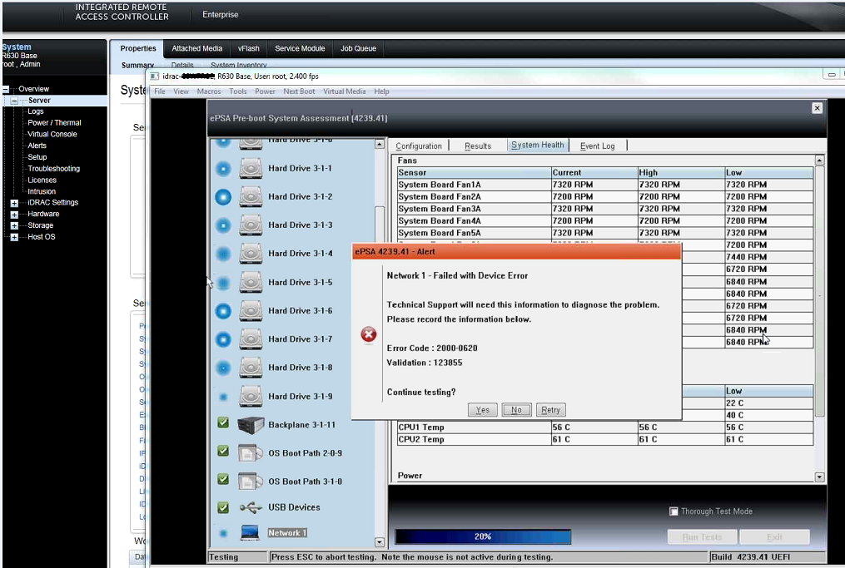845x568 pixels.
Task: Switch to the Event Log tab
Action: click(x=598, y=145)
